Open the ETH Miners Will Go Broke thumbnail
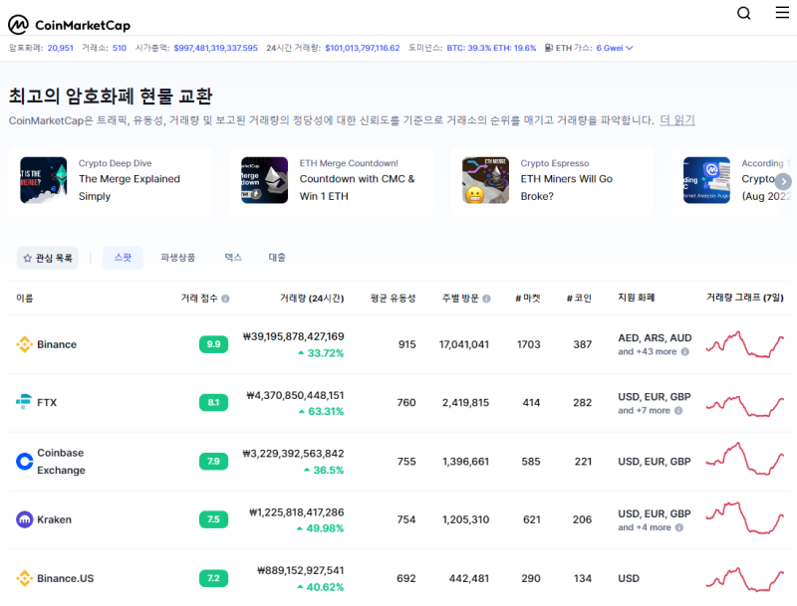This screenshot has width=797, height=606. pos(485,180)
